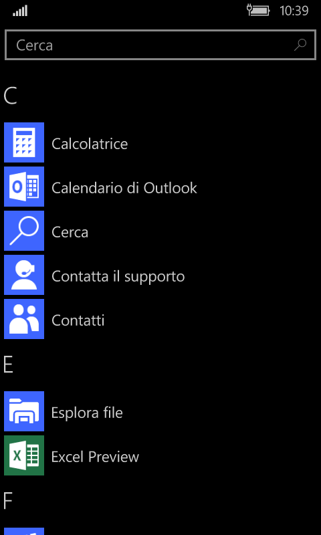Launch Calendario di Outlook via its icon
Image resolution: width=321 pixels, height=535 pixels.
[x=24, y=187]
